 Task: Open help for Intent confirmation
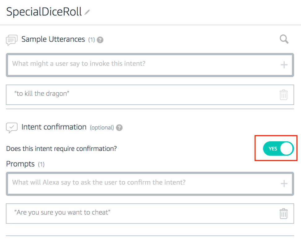click(119, 128)
